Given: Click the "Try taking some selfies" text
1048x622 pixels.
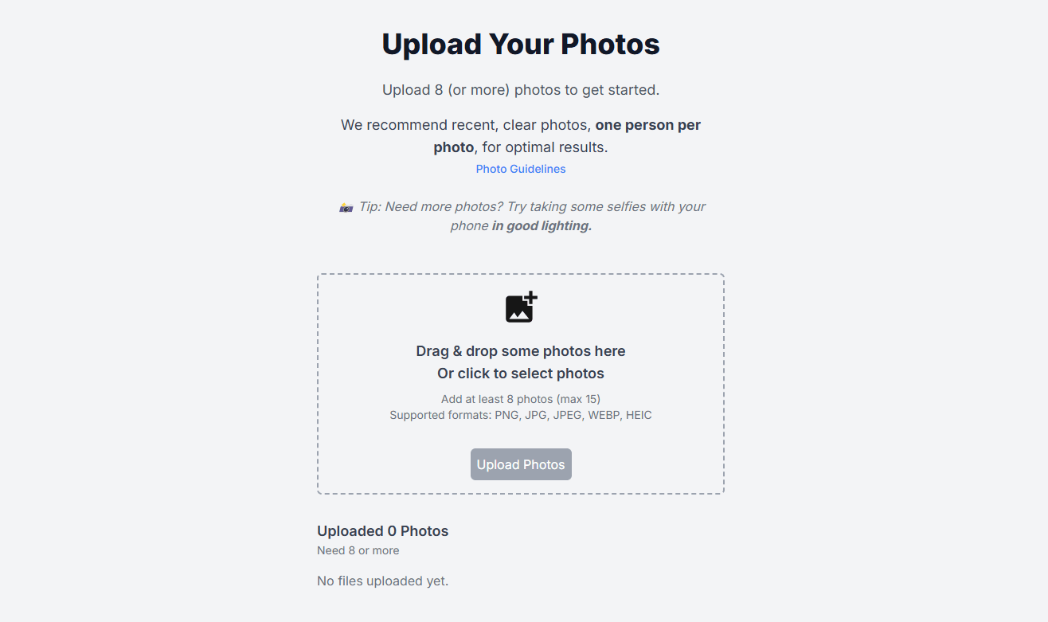Looking at the screenshot, I should (593, 206).
